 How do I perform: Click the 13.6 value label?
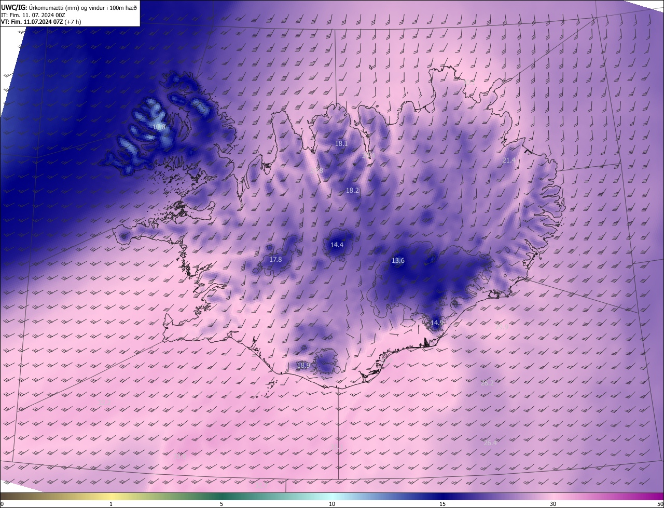(398, 260)
